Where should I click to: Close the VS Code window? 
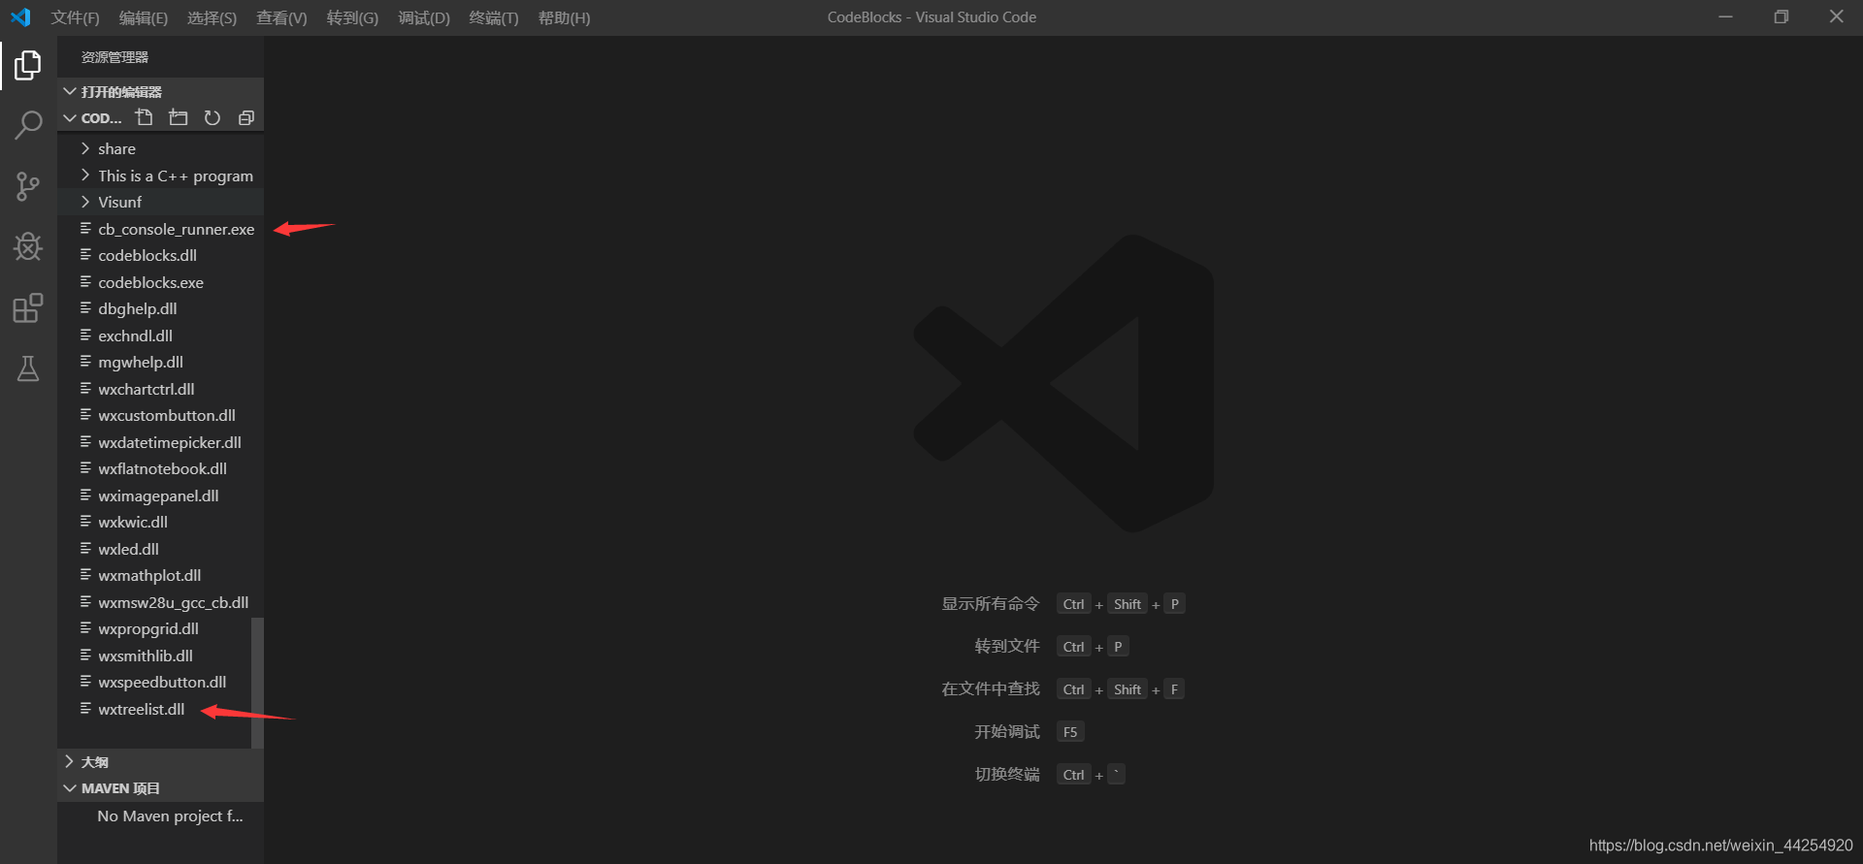pos(1836,16)
